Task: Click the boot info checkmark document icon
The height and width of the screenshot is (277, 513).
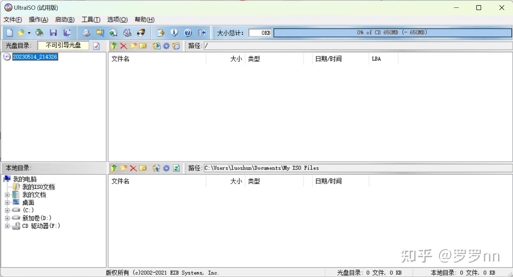Action: pyautogui.click(x=96, y=46)
